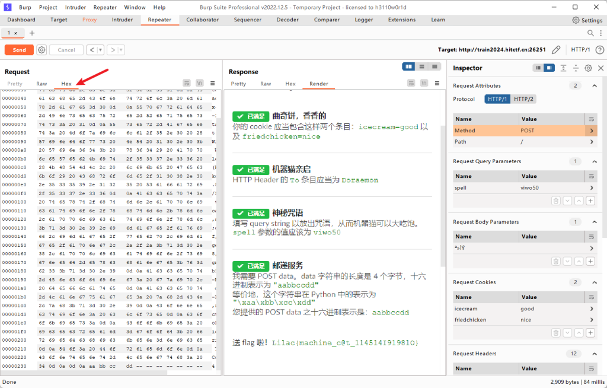Add a new Repeater tab with plus icon
607x388 pixels.
tap(32, 33)
